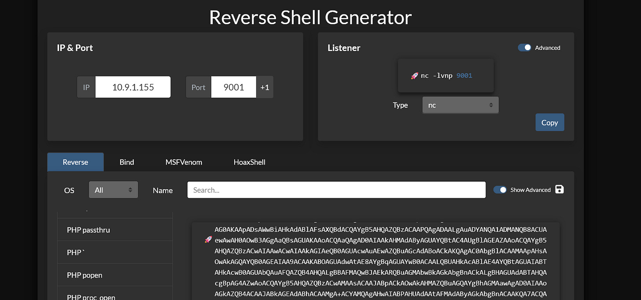Screen dimensions: 641x300
Task: Click the nc -lvnp 9001 command text
Action: point(446,76)
